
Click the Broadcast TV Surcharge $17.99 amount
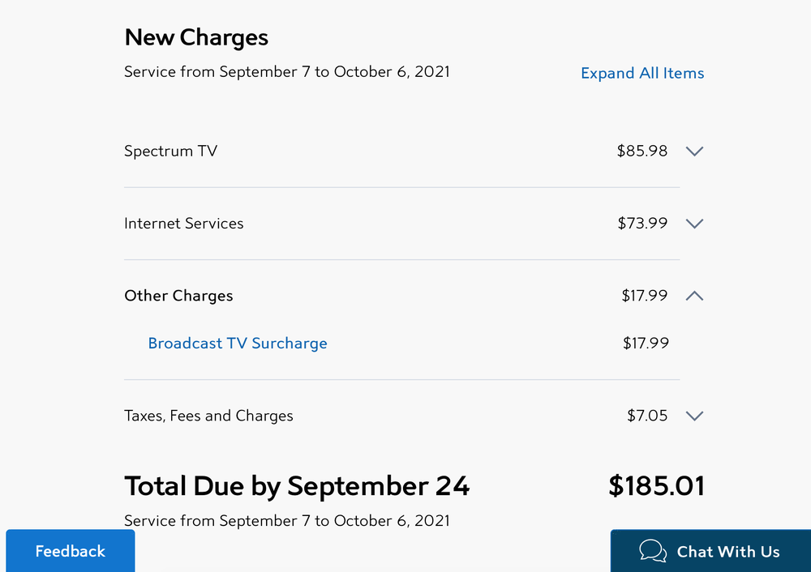click(646, 344)
